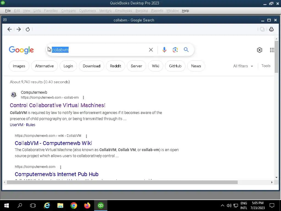Open the Google apps grid

(272, 50)
